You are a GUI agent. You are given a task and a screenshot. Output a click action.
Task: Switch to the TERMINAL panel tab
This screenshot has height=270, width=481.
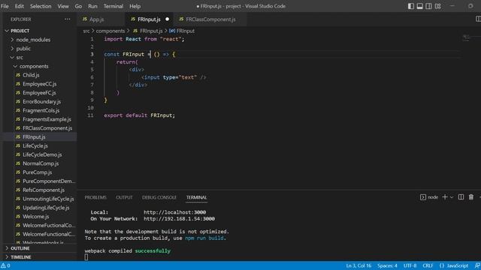coord(197,197)
